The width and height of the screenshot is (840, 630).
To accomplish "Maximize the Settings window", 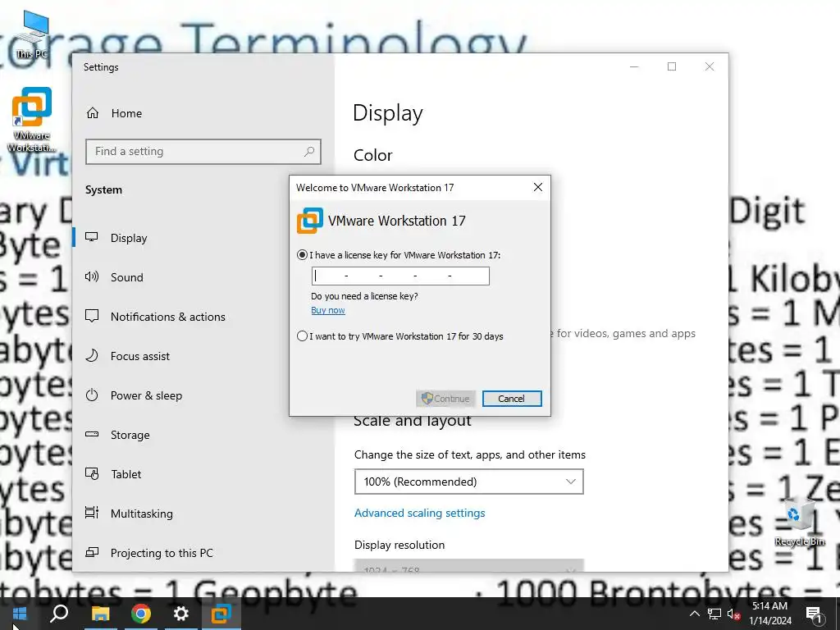I will 672,66.
